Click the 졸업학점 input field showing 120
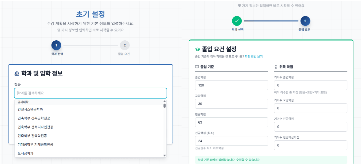The height and width of the screenshot is (165, 361). tap(231, 85)
